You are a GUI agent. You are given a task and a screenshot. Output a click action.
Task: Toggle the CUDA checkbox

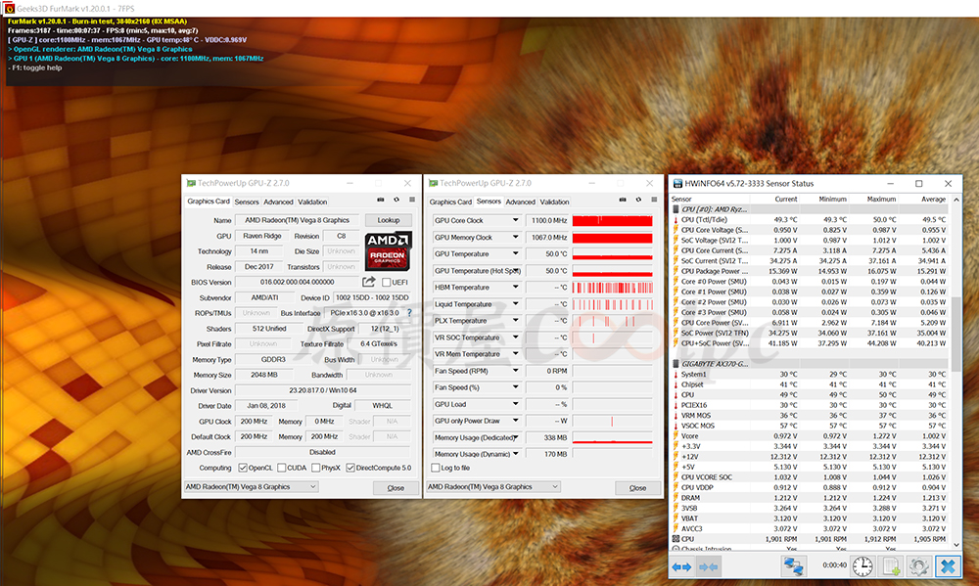click(281, 468)
